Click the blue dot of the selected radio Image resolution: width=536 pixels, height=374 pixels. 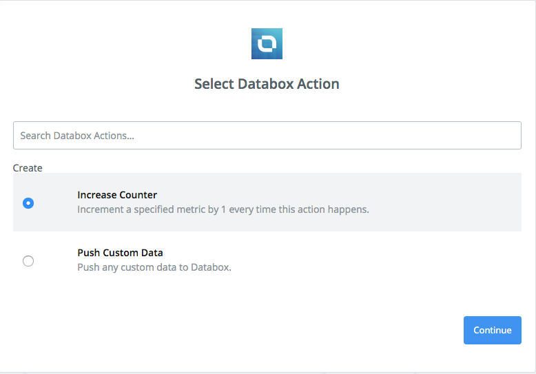click(x=28, y=203)
